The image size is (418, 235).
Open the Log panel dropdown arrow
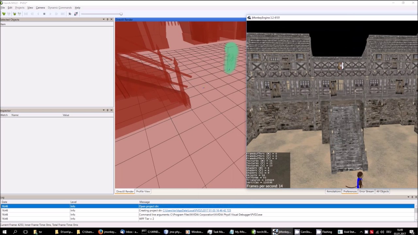tap(408, 197)
